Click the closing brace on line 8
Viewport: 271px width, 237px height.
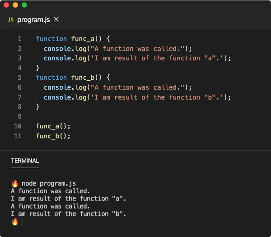(38, 107)
